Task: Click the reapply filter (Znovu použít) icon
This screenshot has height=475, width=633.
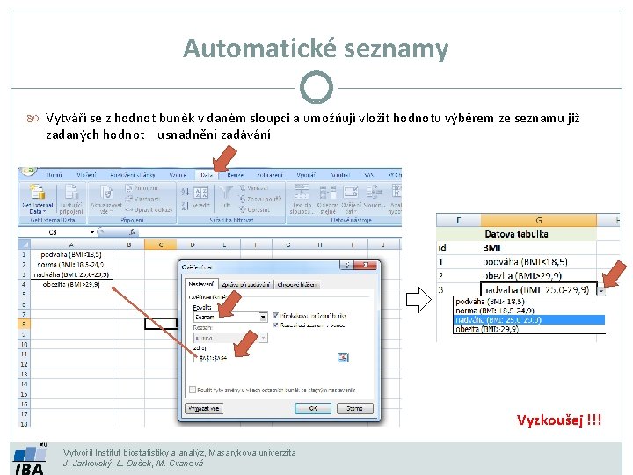Action: pos(243,199)
